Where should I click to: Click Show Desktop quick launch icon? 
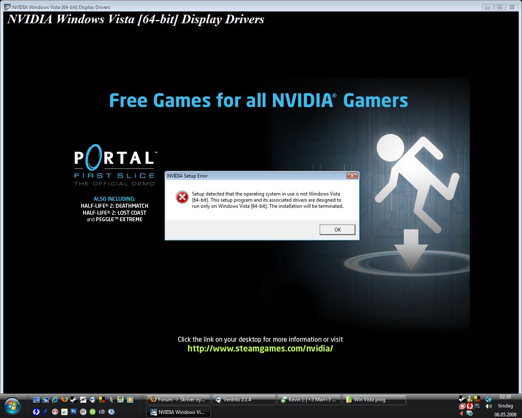pos(36,400)
